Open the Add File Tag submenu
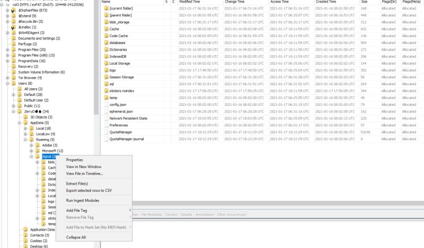Image resolution: width=424 pixels, height=248 pixels. [x=94, y=210]
